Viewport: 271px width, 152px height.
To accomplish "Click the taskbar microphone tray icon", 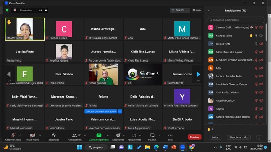I will coord(221,147).
